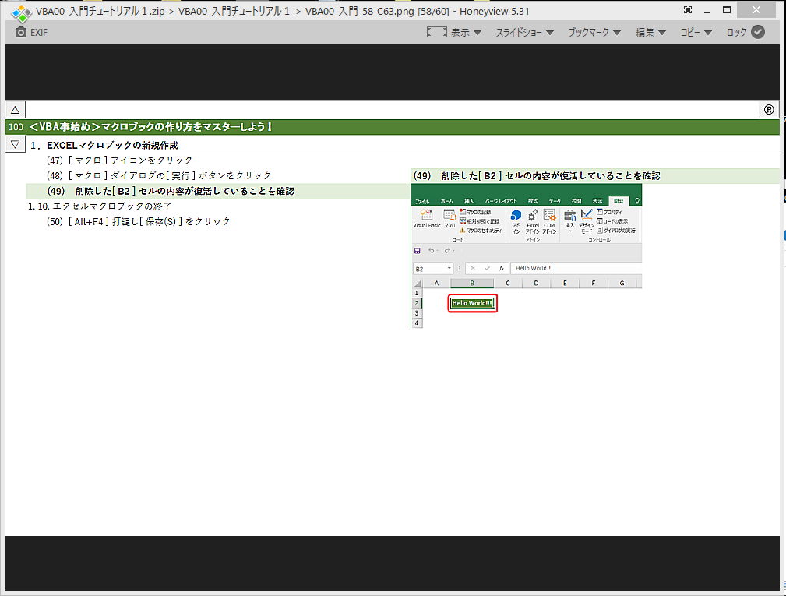This screenshot has height=596, width=786.
Task: Click the select-all corner triangle
Action: 417,284
